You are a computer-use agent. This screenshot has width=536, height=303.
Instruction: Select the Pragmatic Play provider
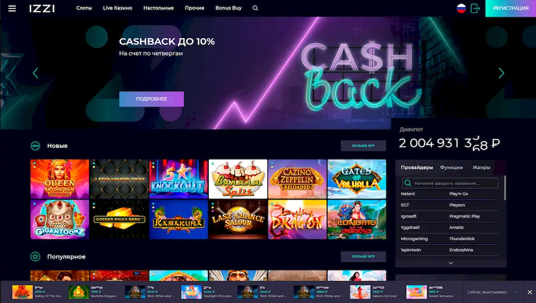pyautogui.click(x=465, y=216)
